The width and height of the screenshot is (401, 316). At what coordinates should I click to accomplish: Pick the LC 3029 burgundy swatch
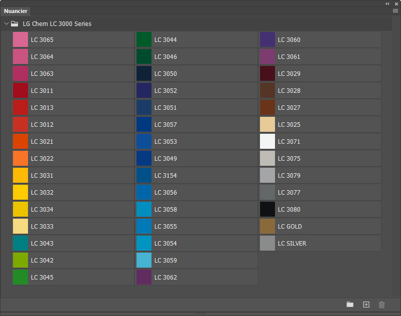[x=267, y=73]
